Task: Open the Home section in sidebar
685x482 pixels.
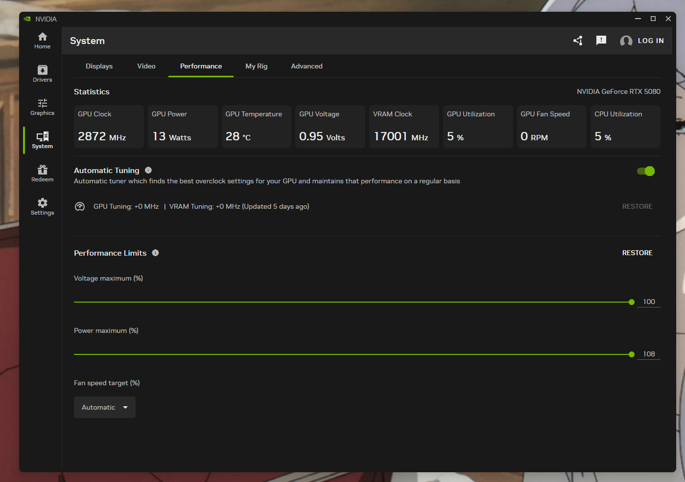Action: [42, 41]
